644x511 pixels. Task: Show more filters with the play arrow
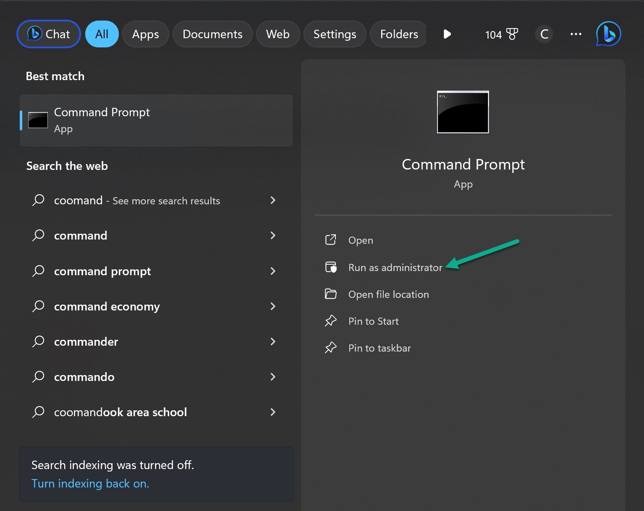447,34
